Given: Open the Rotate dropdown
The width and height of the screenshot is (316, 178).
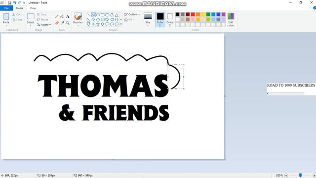Looking at the screenshot, I should coord(44,25).
